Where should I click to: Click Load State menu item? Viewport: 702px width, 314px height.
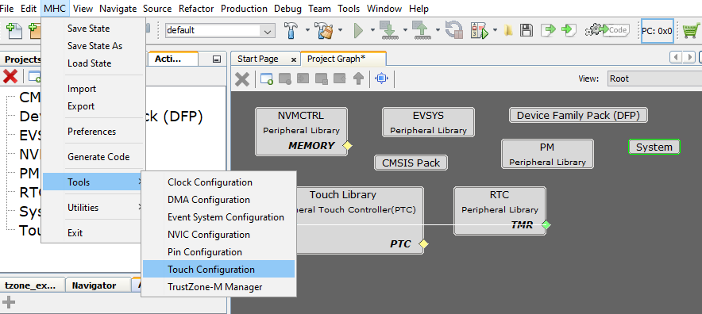tap(94, 63)
